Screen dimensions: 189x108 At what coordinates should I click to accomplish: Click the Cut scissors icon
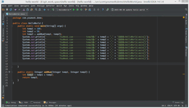coord(24,10)
